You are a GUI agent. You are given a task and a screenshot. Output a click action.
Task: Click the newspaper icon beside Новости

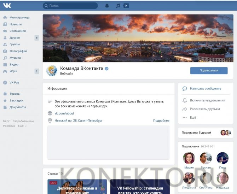point(5,24)
